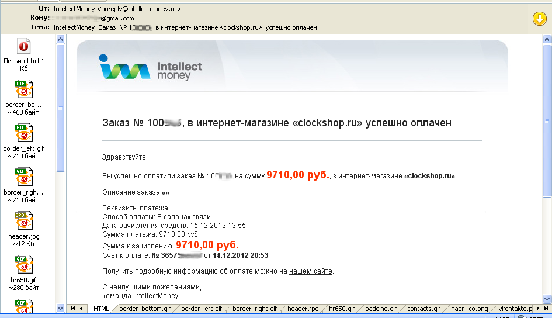This screenshot has width=552, height=318.
Task: Click the email body vertical scrollbar thumb
Action: coord(547,120)
